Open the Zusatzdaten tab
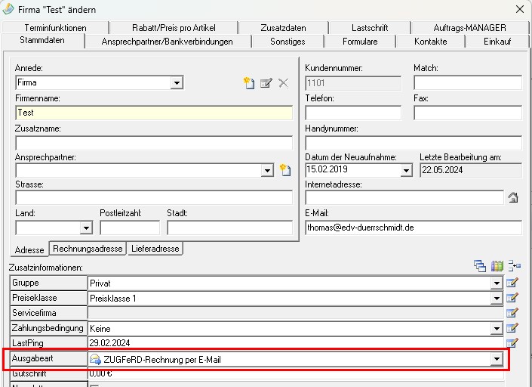The width and height of the screenshot is (532, 387). [x=283, y=27]
